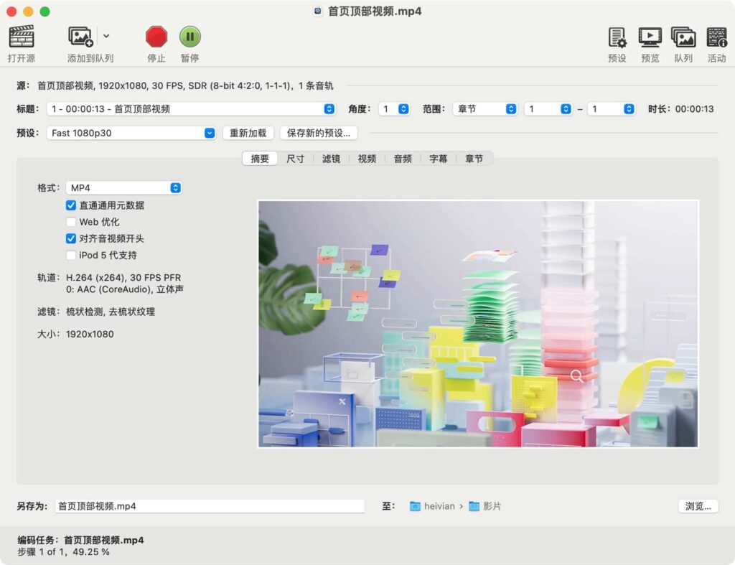Pause encoding with the 暂停 icon
The image size is (735, 565).
click(x=189, y=36)
